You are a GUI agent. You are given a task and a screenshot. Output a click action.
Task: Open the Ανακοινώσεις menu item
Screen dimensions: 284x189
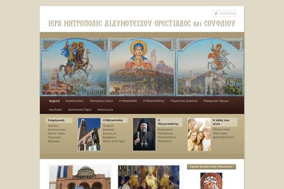pos(74,101)
